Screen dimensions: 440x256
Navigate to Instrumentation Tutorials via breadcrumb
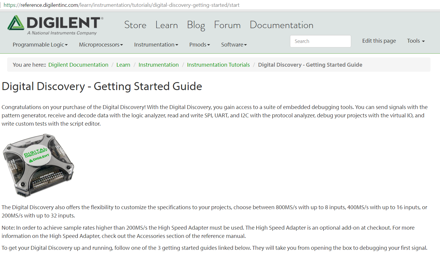click(218, 65)
